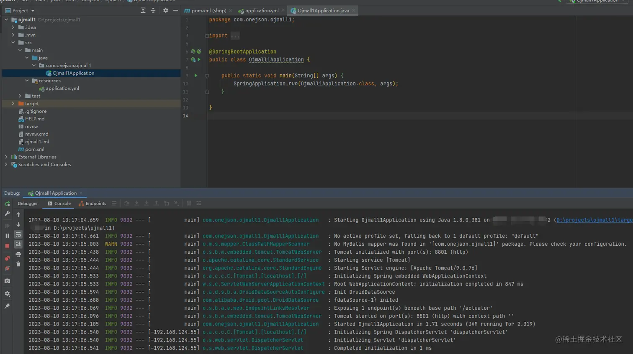Image resolution: width=633 pixels, height=354 pixels.
Task: Open the Endpoints tab
Action: (x=93, y=204)
